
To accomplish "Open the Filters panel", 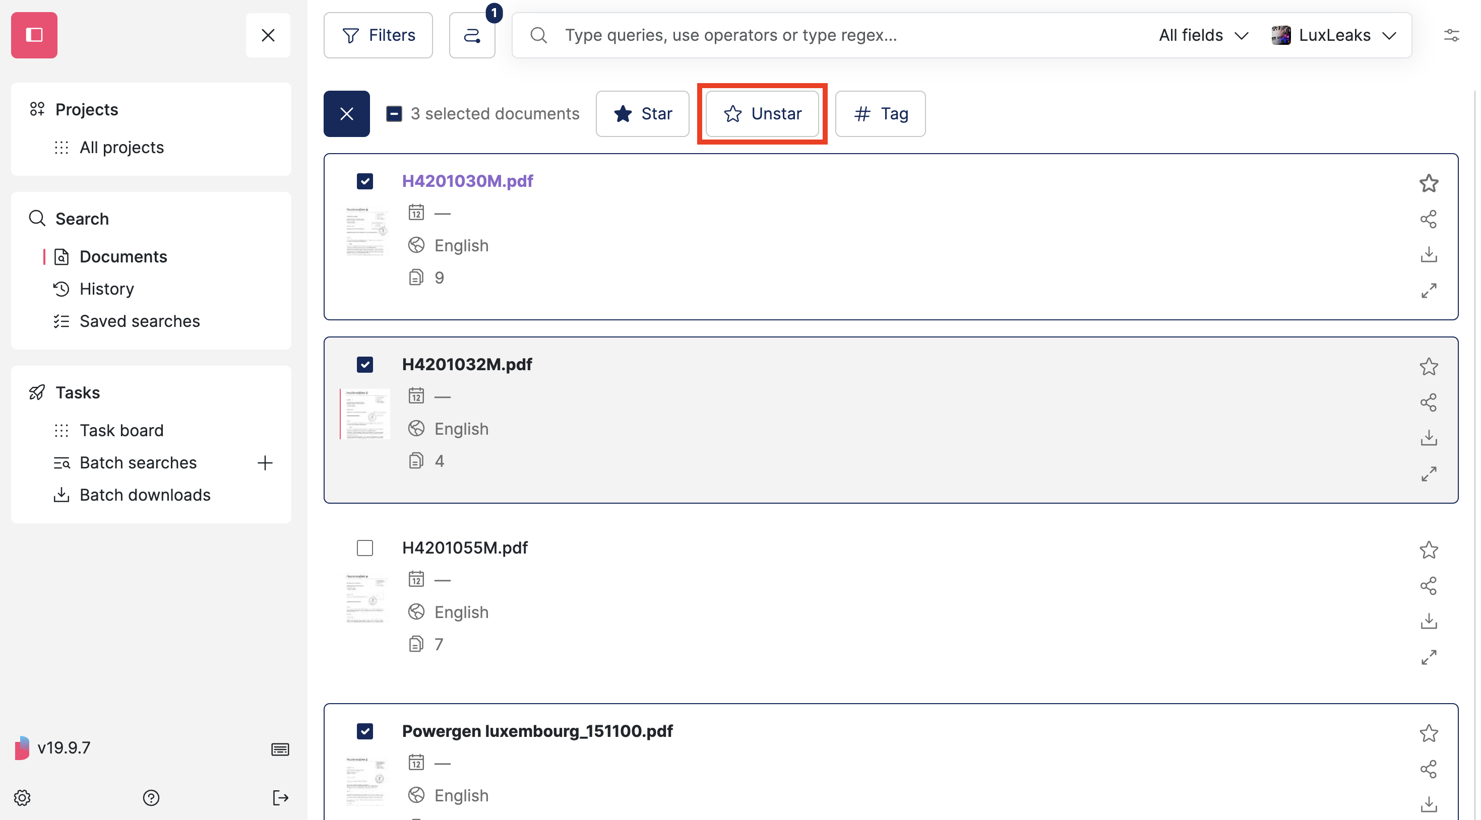I will click(x=378, y=35).
